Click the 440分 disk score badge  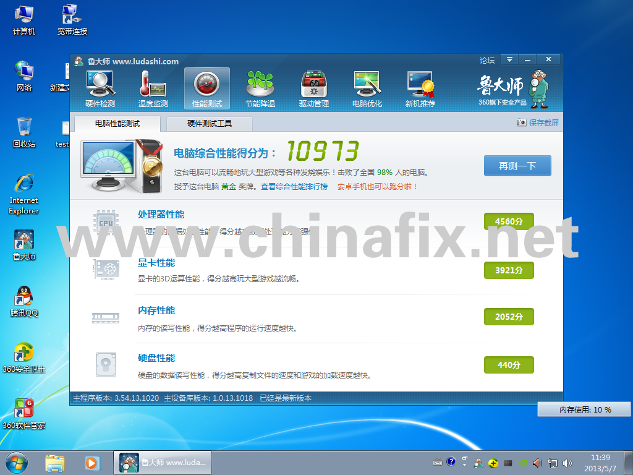click(x=509, y=365)
